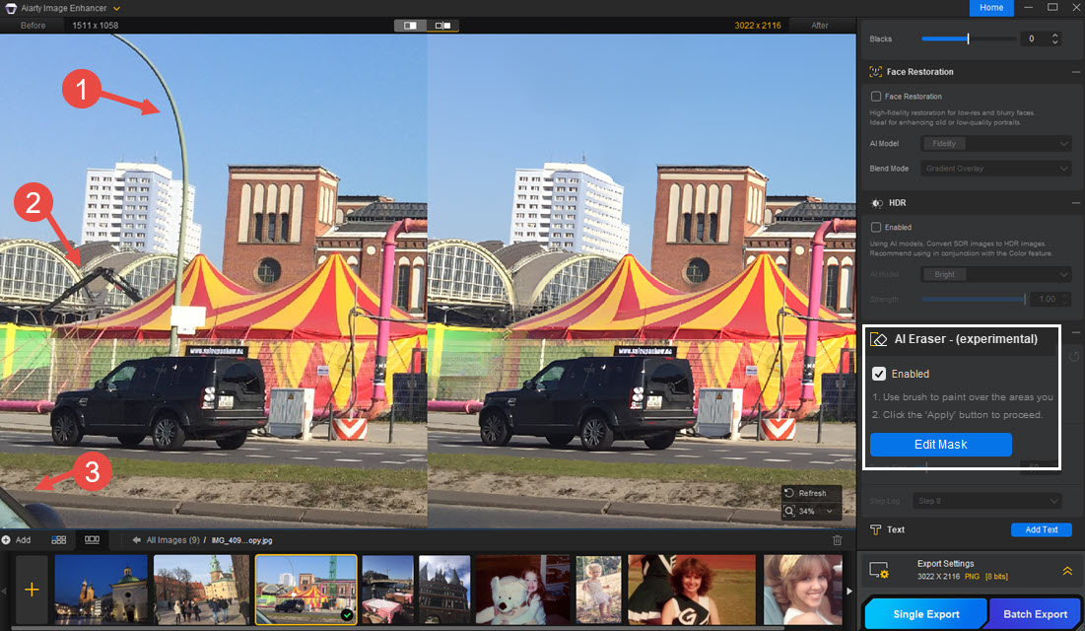Delete the image with the trash icon
Viewport: 1085px width, 631px height.
click(x=837, y=540)
